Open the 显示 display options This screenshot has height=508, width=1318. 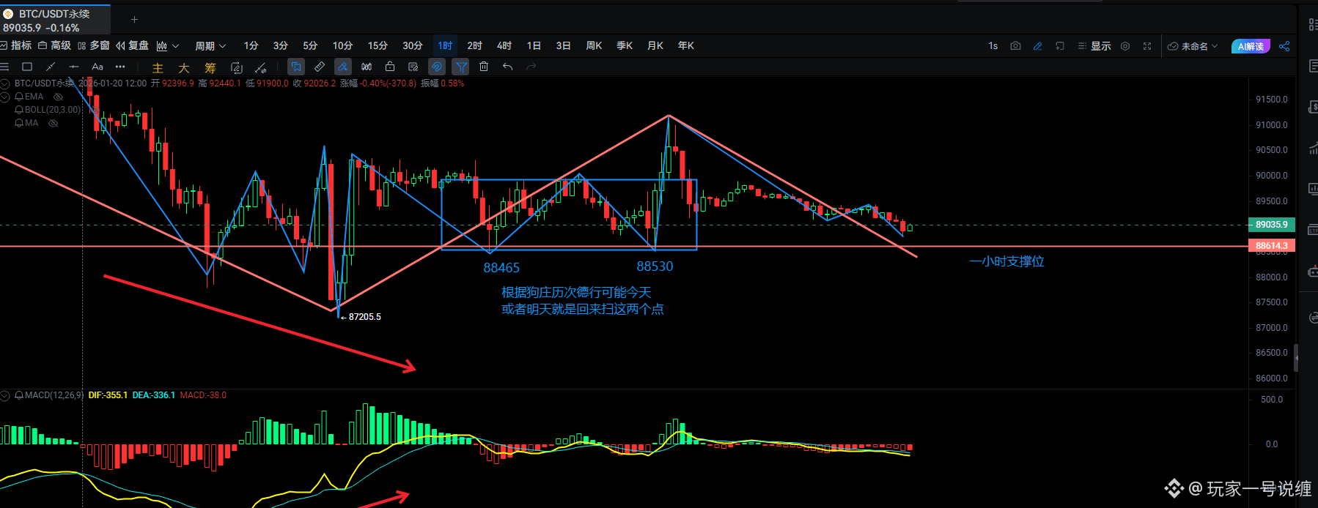click(x=1094, y=45)
